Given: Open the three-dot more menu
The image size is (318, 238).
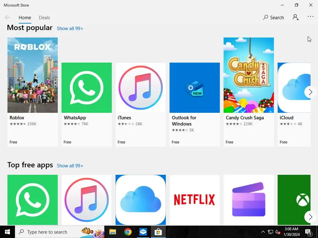Looking at the screenshot, I should click(310, 17).
